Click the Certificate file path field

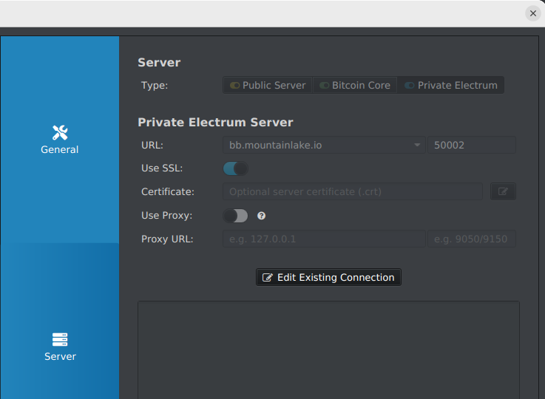353,191
